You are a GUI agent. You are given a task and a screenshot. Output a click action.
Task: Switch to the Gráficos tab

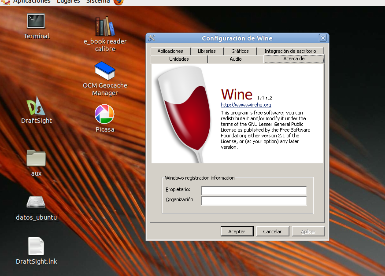tap(240, 51)
